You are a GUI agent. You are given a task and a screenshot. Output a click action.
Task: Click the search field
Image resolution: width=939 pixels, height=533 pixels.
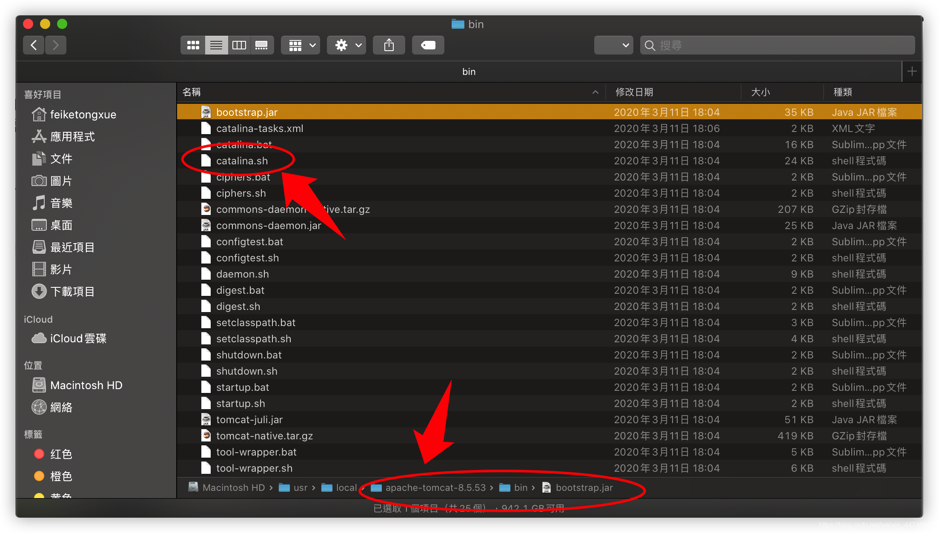pos(777,45)
